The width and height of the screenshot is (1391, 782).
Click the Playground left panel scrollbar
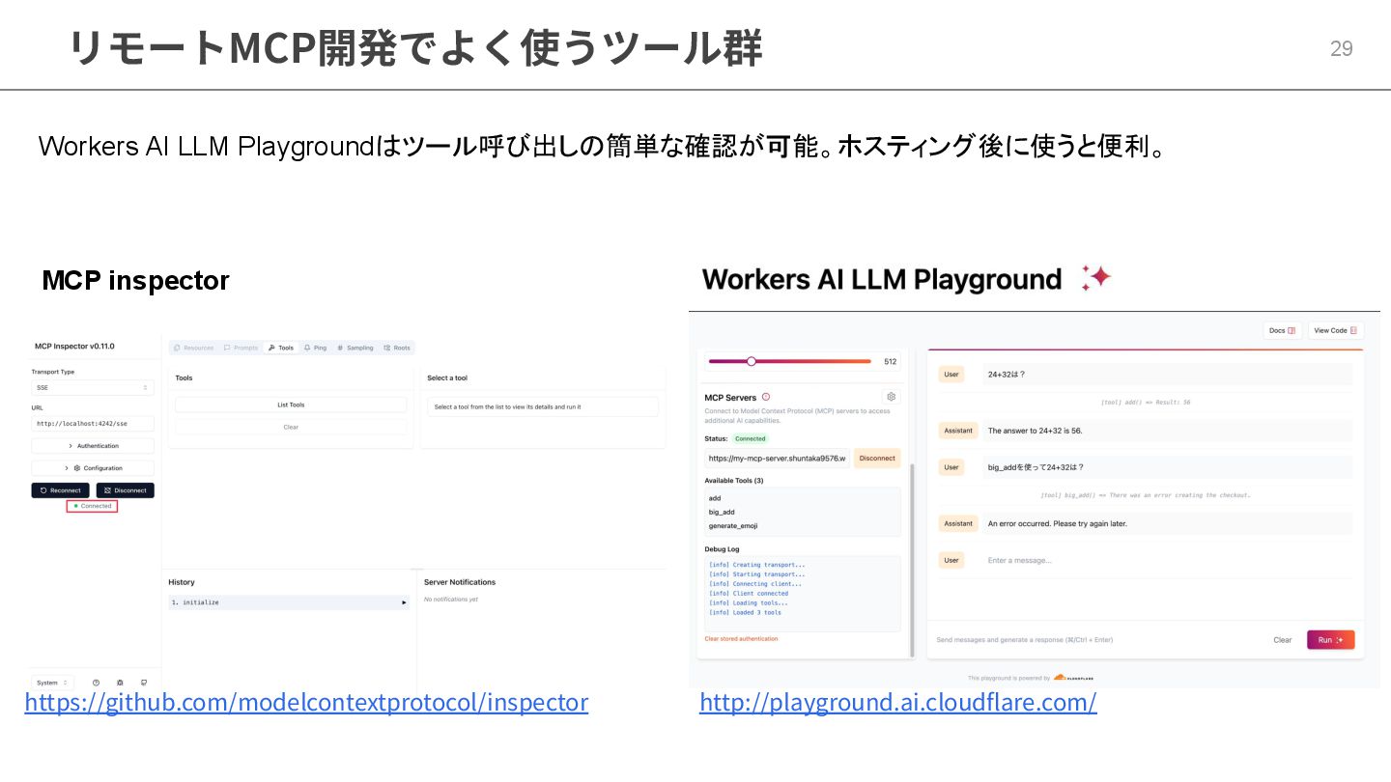coord(913,560)
